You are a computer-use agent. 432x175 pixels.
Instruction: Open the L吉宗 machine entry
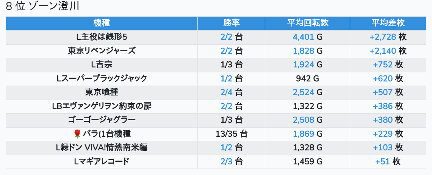(102, 65)
